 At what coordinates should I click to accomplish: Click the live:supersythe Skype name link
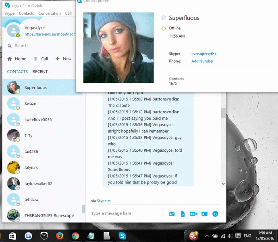[204, 54]
